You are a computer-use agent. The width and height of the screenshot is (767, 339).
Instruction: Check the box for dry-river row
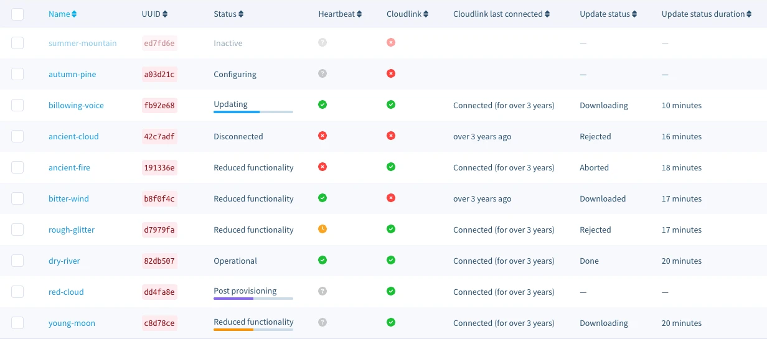[x=17, y=261]
